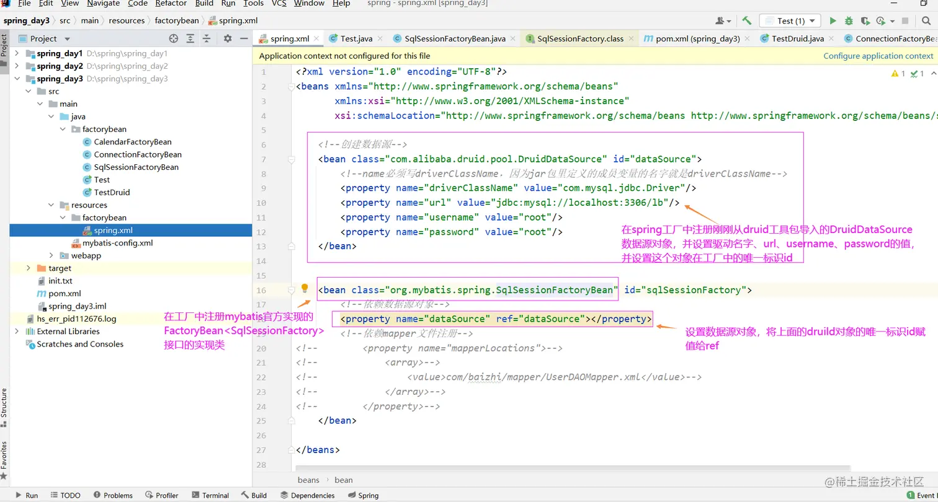Select Scratches and Consoles node

click(x=80, y=344)
